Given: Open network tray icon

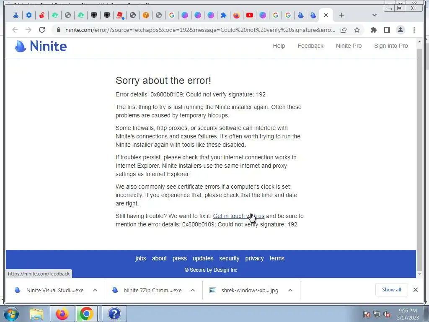Looking at the screenshot, I should 377,314.
